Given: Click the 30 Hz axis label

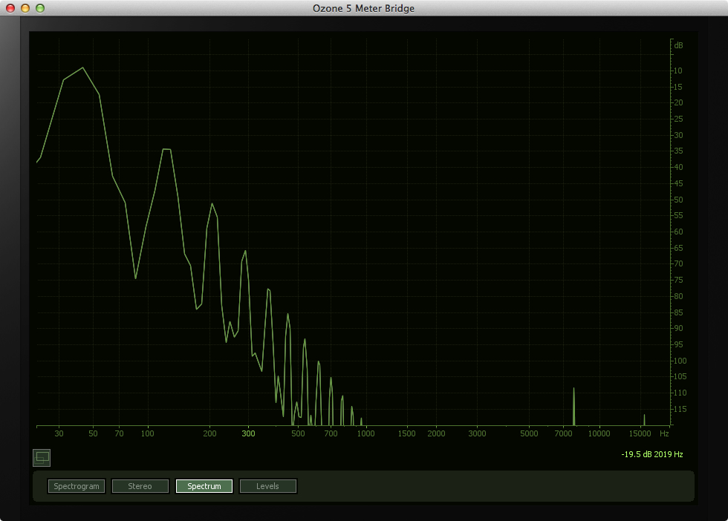Looking at the screenshot, I should coord(59,433).
